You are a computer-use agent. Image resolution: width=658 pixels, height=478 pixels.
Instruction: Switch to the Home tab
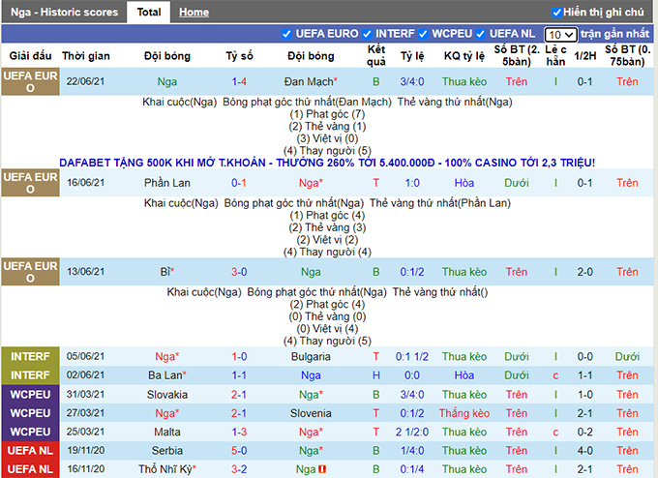tap(194, 13)
